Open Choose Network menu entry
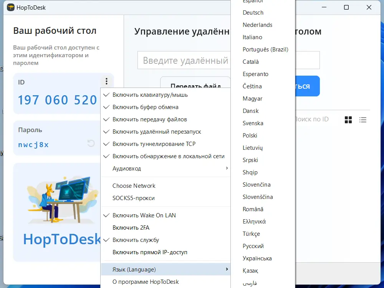Screen dimensions: 384x288 166,185
